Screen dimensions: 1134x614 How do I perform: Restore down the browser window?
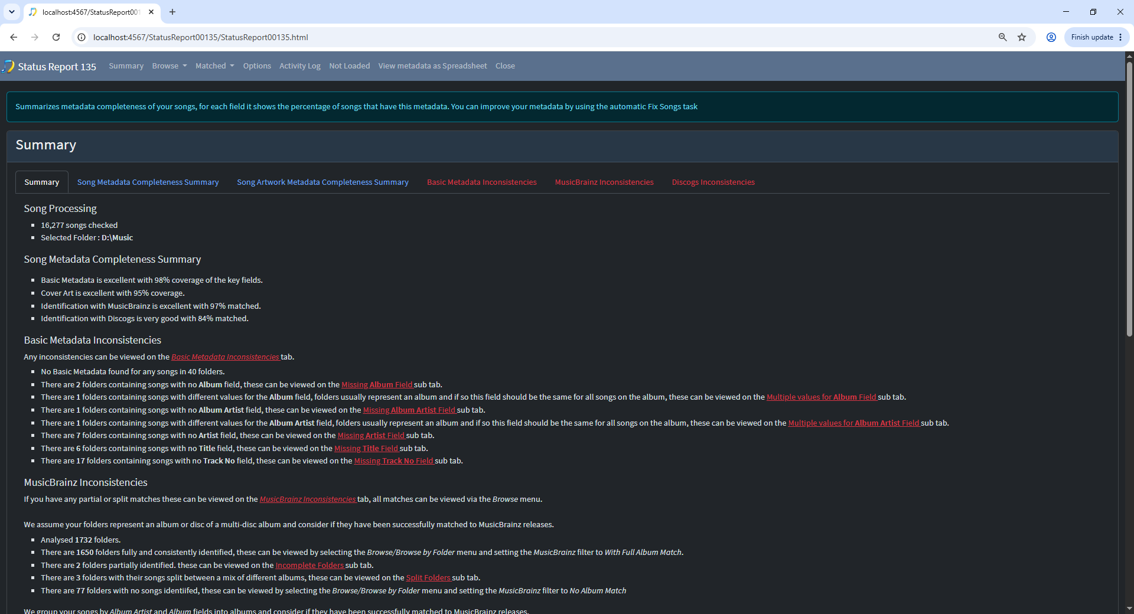pyautogui.click(x=1093, y=12)
